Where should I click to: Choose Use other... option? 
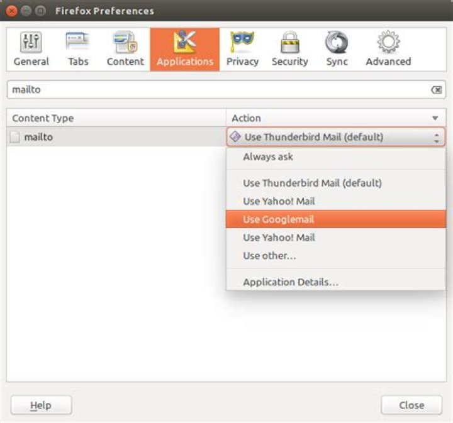(336, 256)
